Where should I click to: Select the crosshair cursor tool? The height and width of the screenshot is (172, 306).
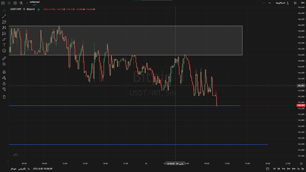pos(4,11)
